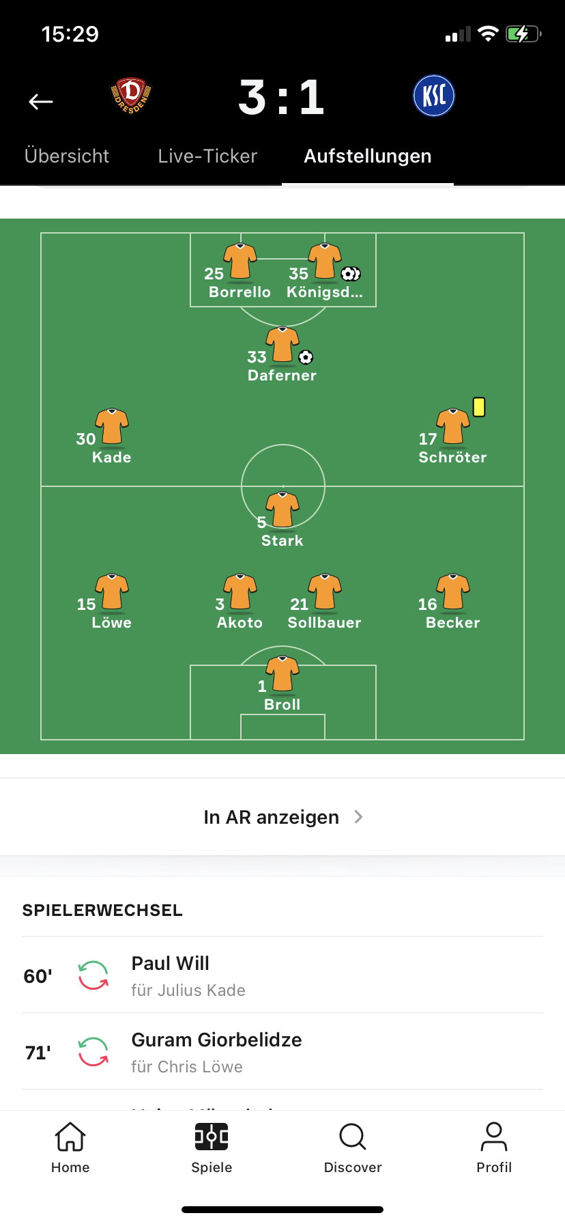Open Discover search in bottom navigation
Image resolution: width=565 pixels, height=1224 pixels.
point(353,1147)
